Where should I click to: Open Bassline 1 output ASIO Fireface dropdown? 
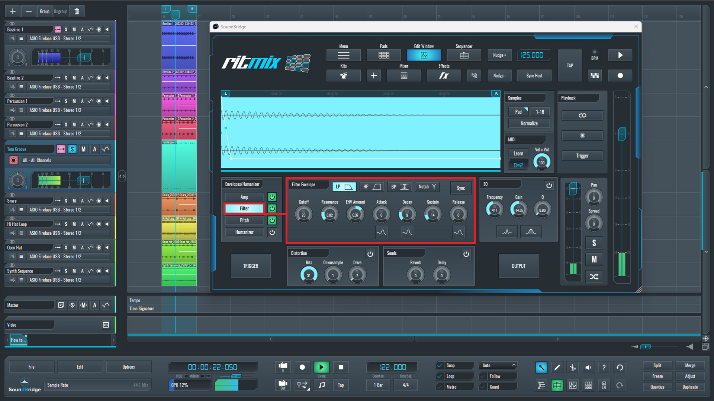(x=69, y=39)
